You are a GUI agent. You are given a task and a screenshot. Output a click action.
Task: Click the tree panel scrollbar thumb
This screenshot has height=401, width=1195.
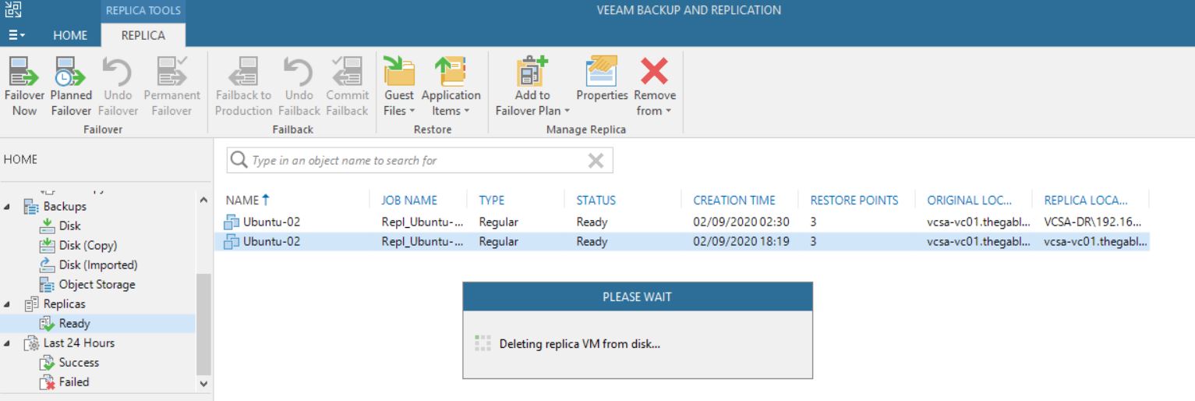(x=204, y=324)
